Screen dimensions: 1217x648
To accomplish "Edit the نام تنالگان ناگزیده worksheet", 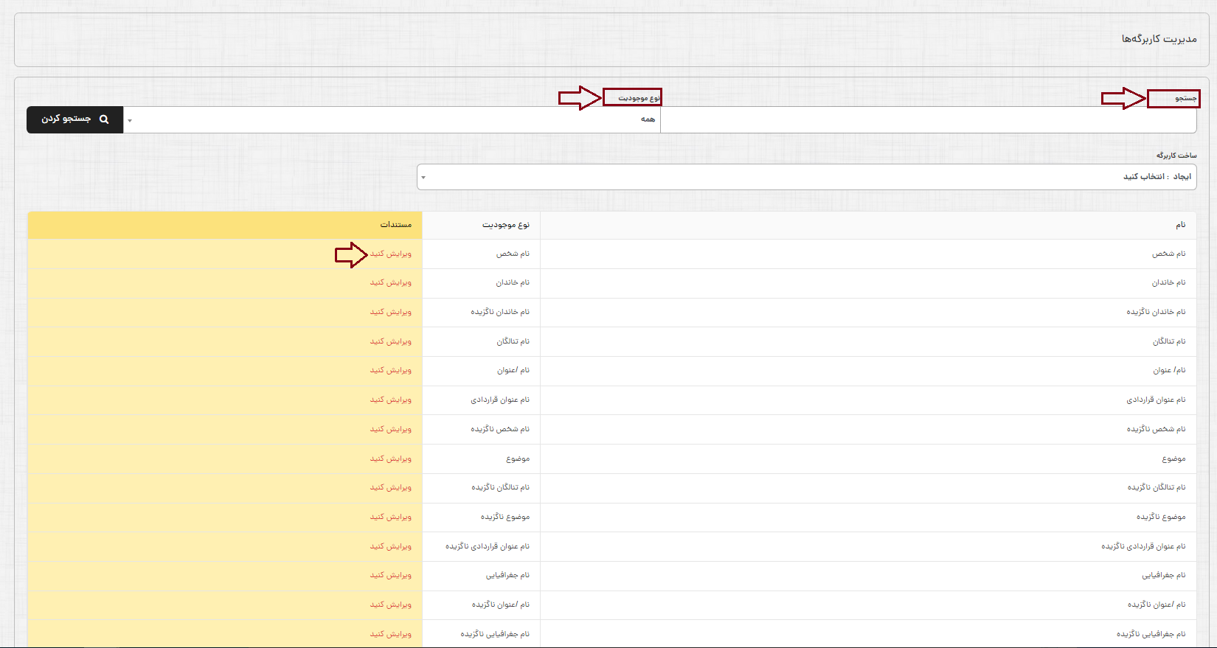I will pyautogui.click(x=391, y=488).
